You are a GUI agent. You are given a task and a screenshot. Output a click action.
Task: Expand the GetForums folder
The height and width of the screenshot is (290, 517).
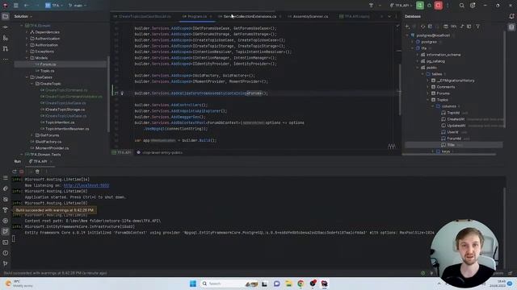(x=32, y=135)
